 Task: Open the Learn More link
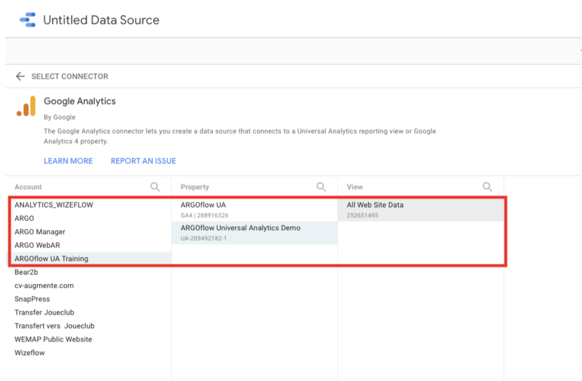pos(68,161)
